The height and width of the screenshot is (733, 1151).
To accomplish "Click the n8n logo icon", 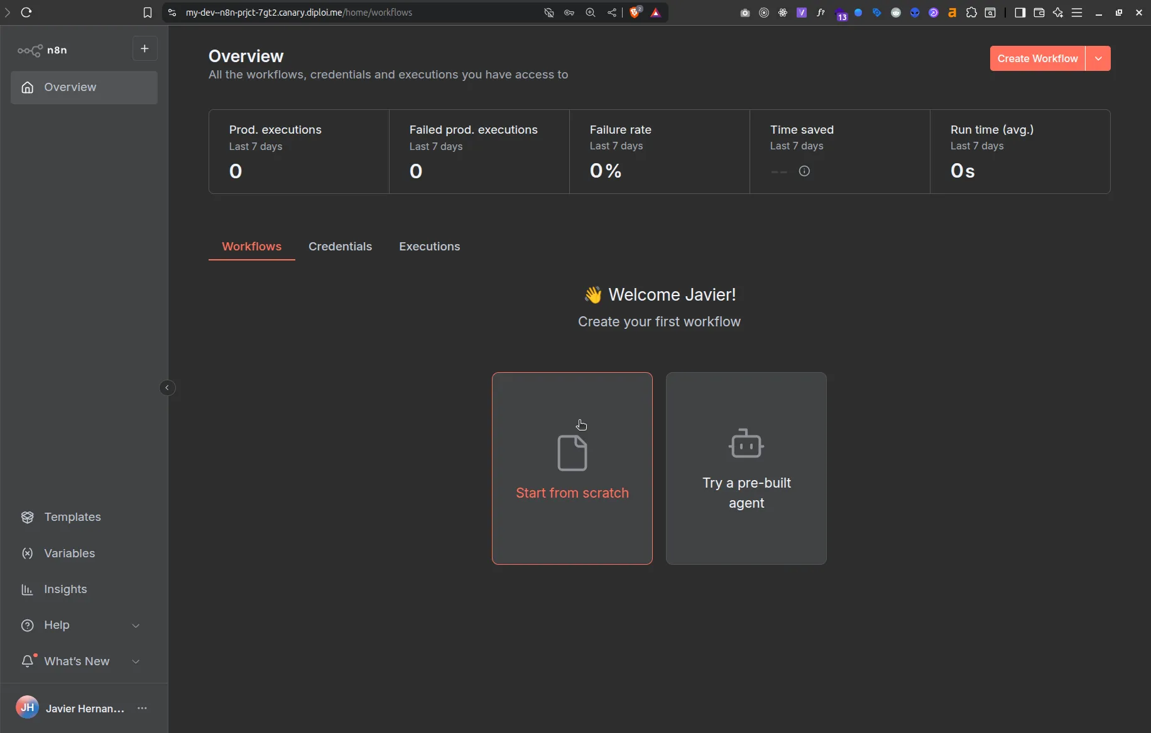I will (x=30, y=50).
